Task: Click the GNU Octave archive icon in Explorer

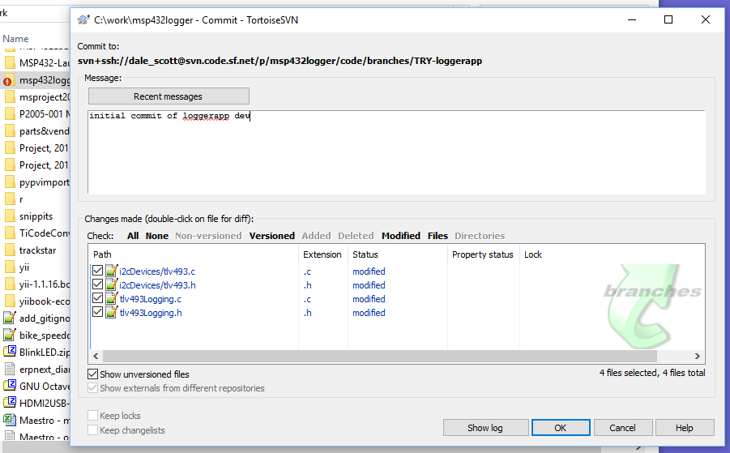Action: (10, 386)
